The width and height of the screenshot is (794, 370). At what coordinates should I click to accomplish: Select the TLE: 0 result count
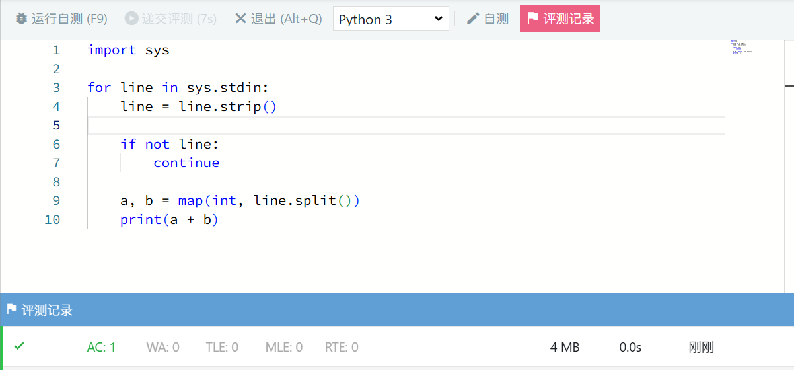tap(222, 347)
